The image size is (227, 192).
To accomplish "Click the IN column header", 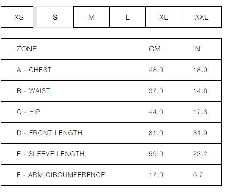I will [x=197, y=49].
